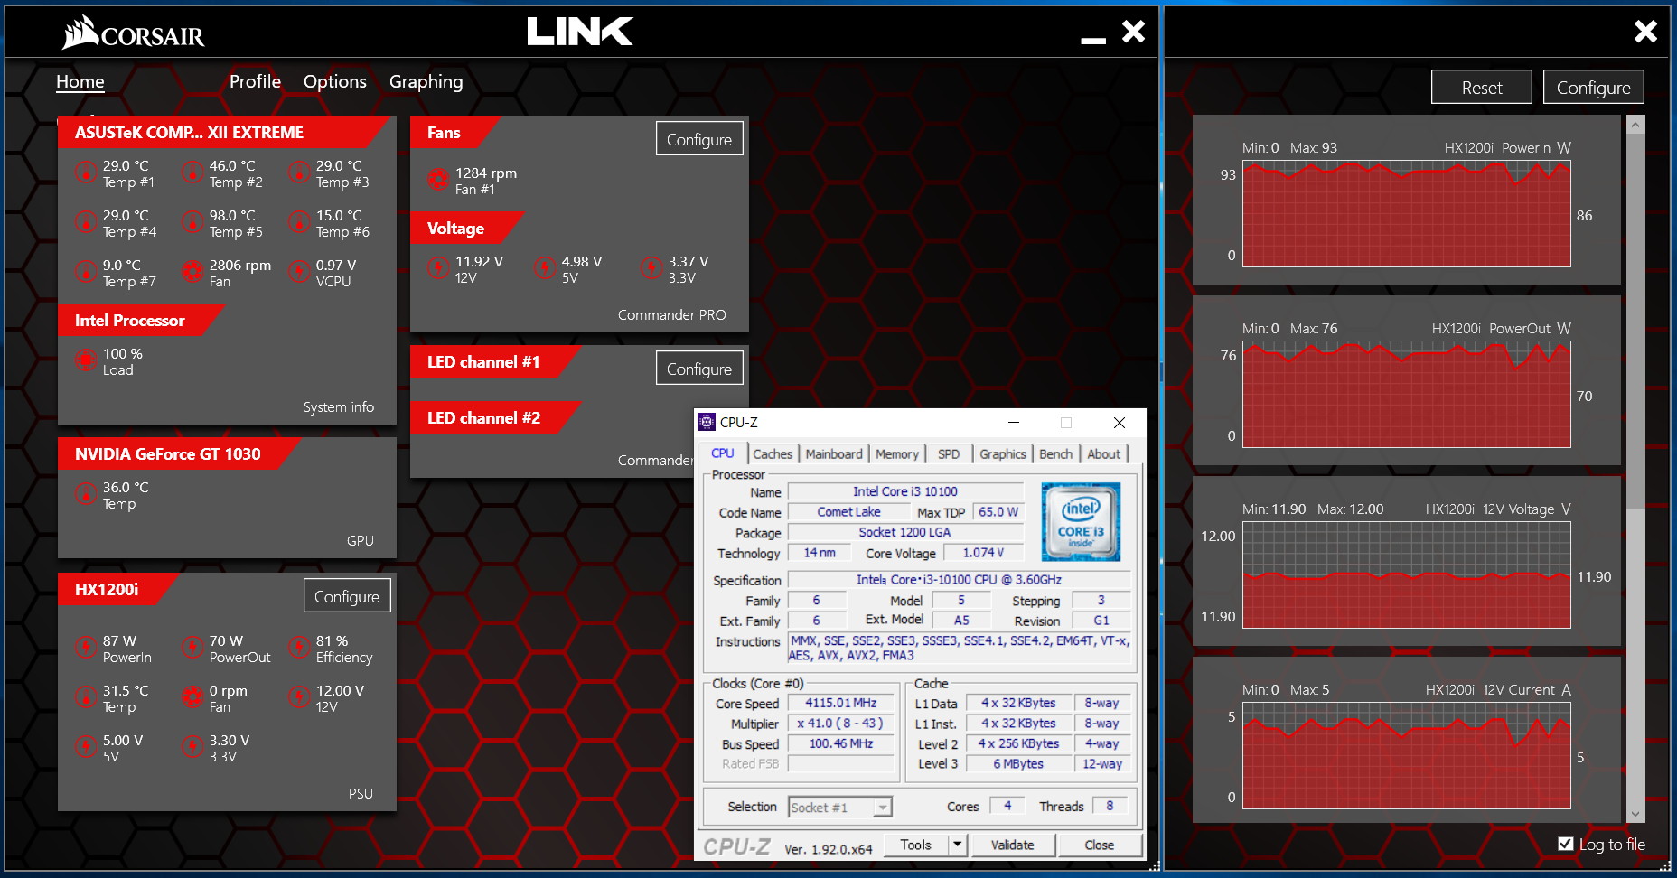
Task: Click the HX1200i PowerIn icon
Action: click(86, 648)
